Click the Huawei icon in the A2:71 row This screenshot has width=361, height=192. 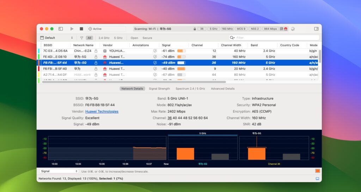tap(105, 75)
